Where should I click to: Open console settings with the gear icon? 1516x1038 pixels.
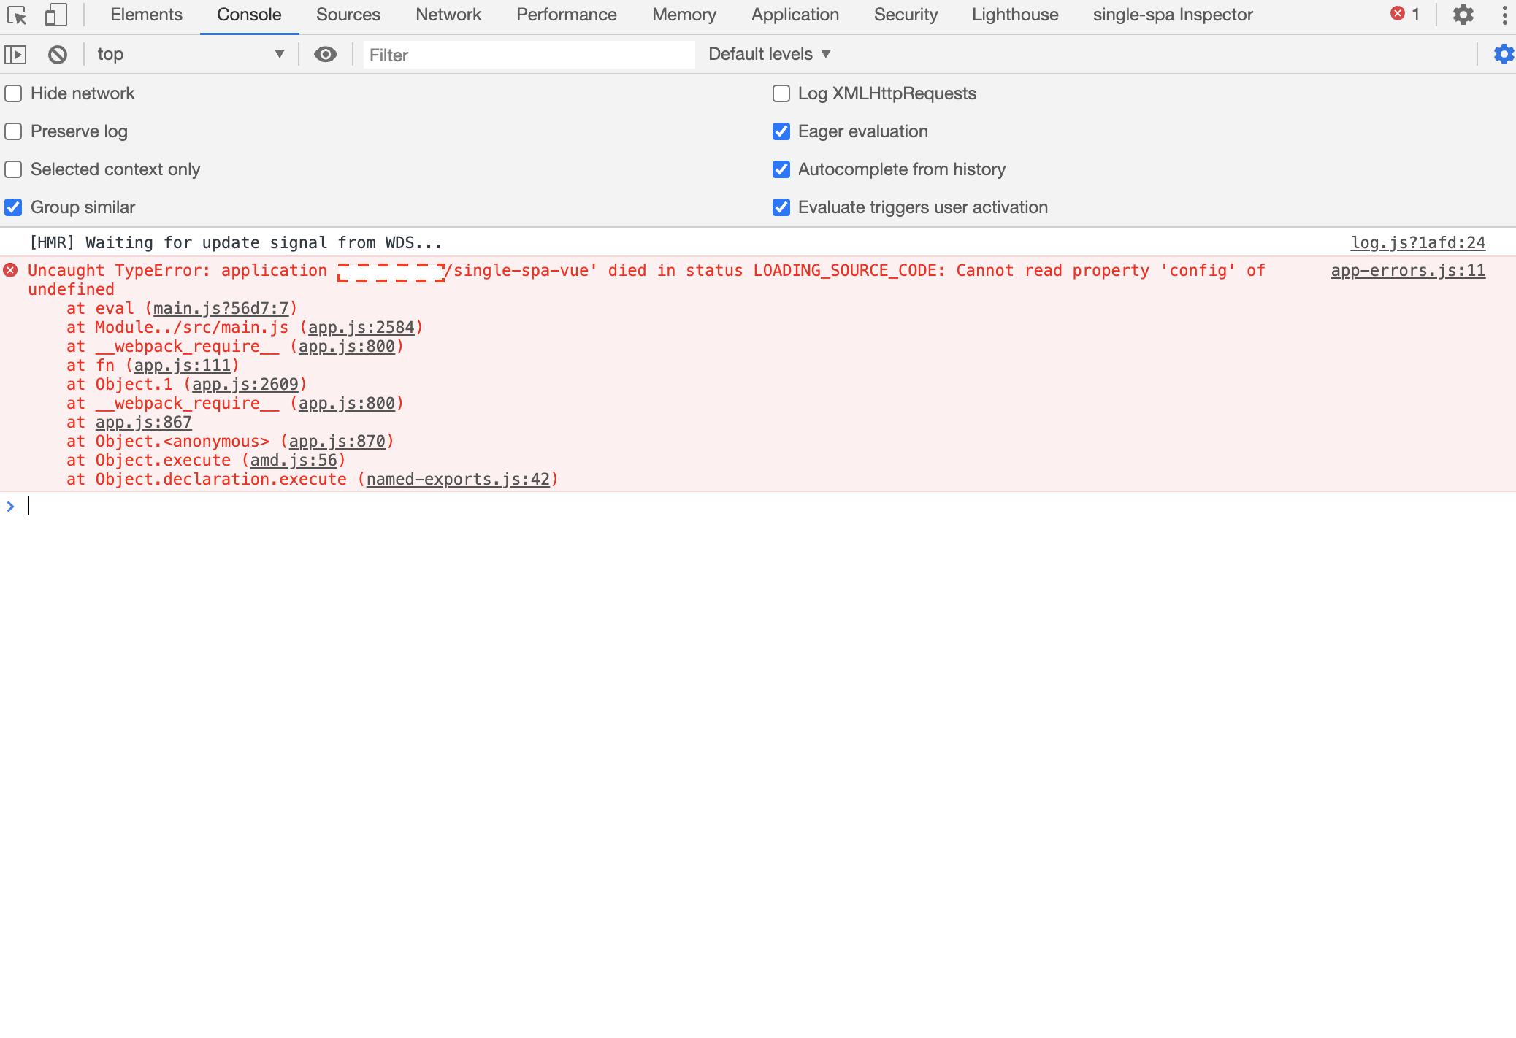point(1503,53)
